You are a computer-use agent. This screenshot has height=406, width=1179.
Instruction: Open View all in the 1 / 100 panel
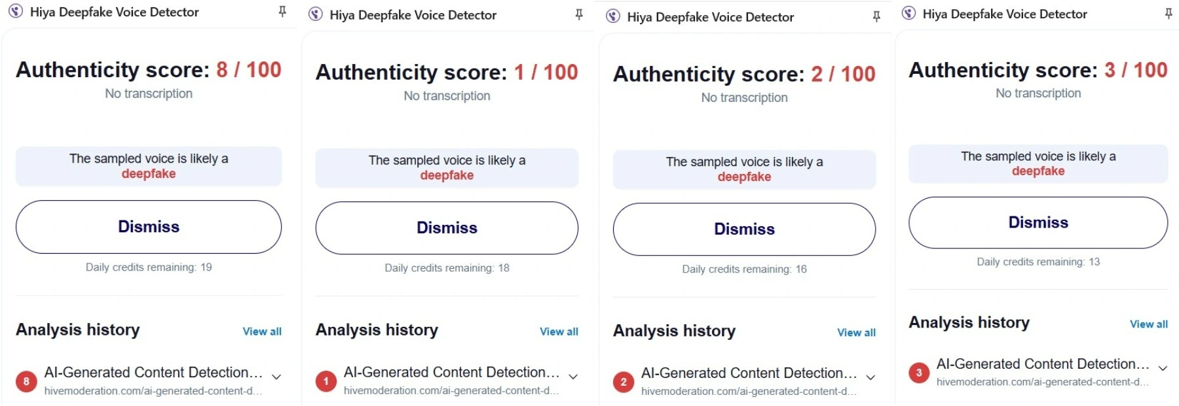(559, 331)
